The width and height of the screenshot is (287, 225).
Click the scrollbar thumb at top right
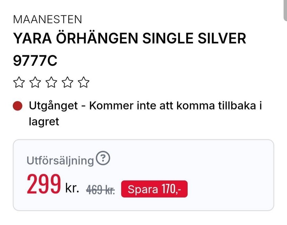click(x=285, y=11)
